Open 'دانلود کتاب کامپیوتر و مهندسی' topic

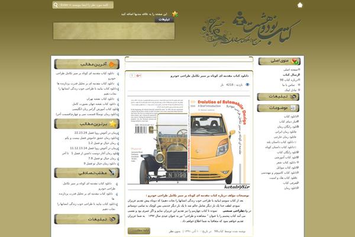(279, 173)
